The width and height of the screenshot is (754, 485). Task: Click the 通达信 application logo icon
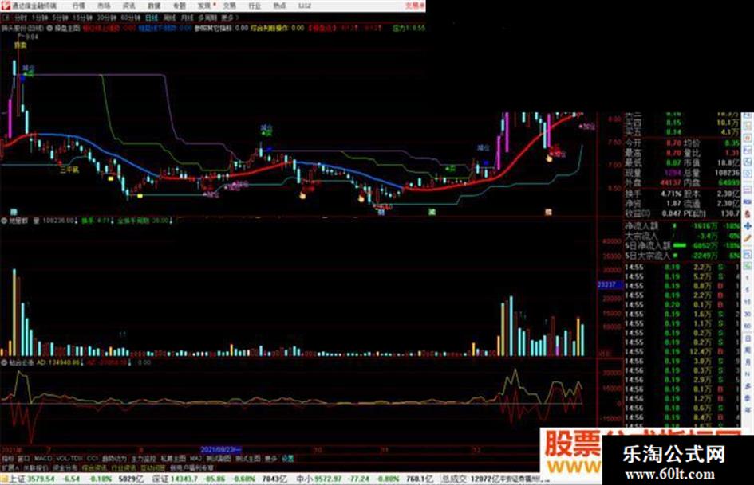6,6
